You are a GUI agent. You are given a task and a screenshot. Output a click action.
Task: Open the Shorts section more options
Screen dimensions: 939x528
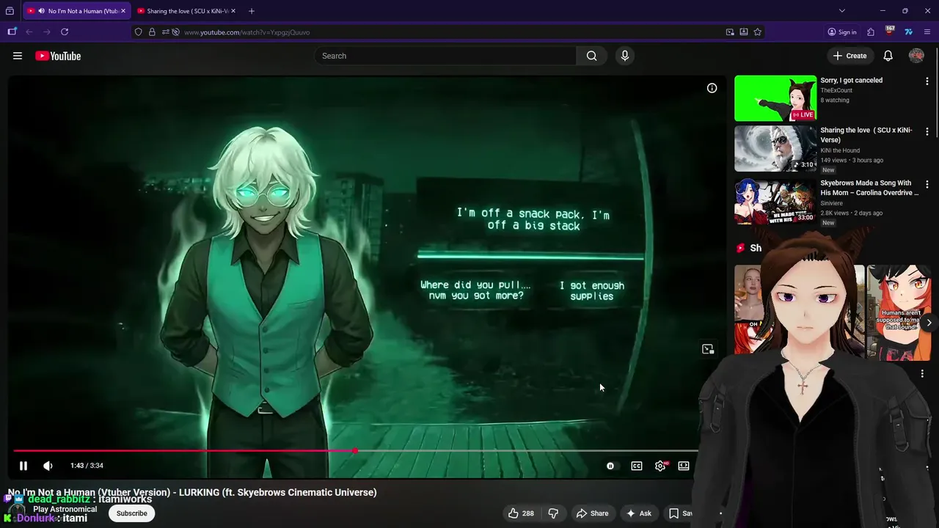click(923, 374)
